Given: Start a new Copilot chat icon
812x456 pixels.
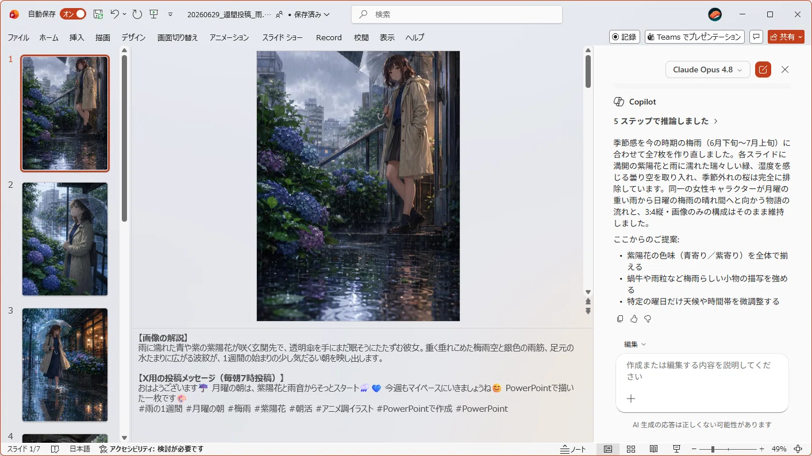Looking at the screenshot, I should (763, 69).
